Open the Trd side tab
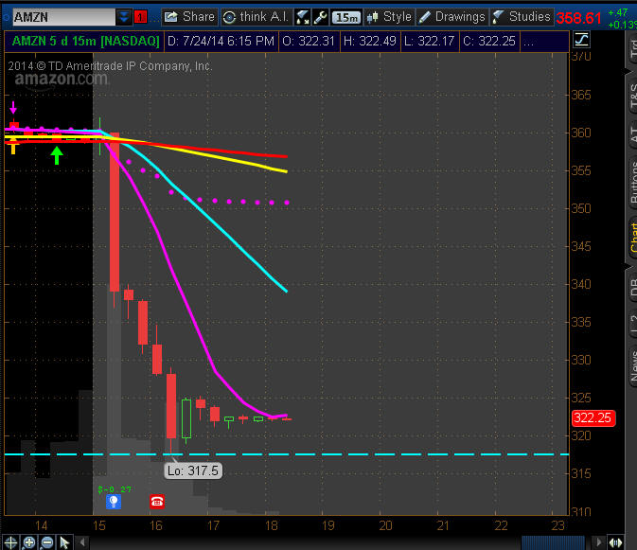637x550 pixels. [x=632, y=48]
